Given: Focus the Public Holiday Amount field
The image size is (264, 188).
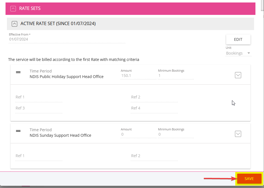Looking at the screenshot, I should point(138,76).
